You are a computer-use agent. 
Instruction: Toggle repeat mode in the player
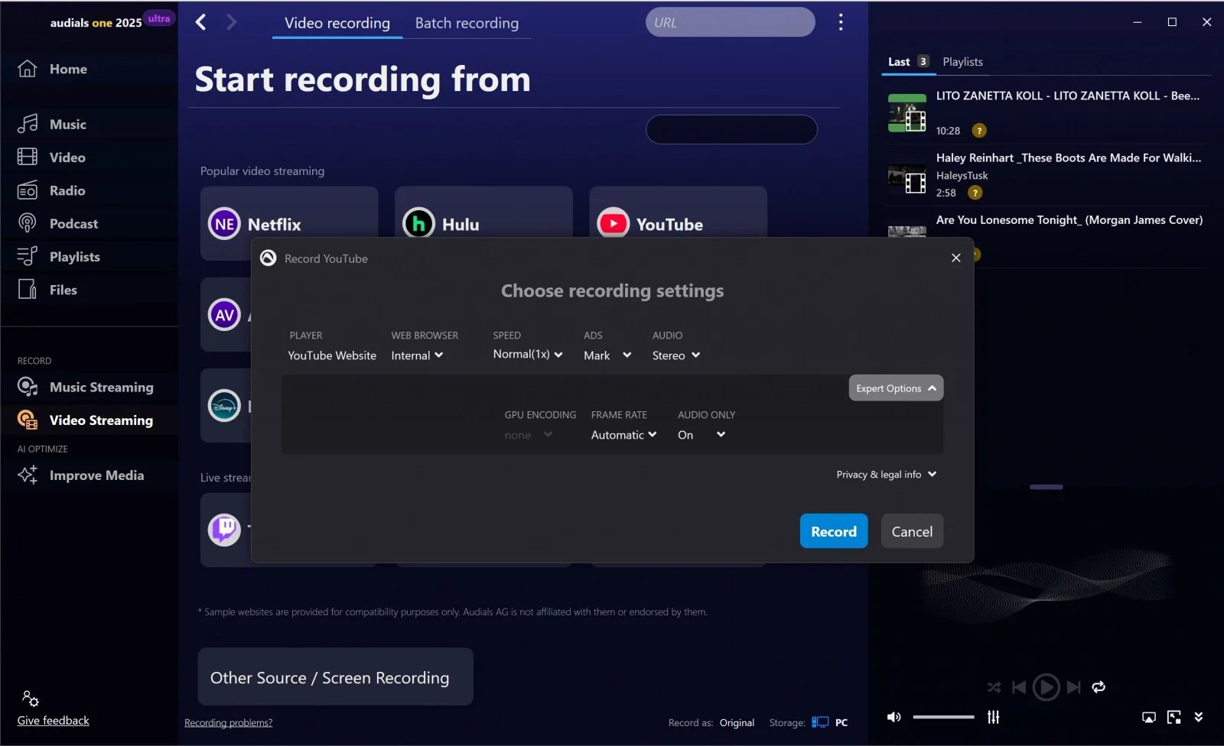(x=1099, y=687)
